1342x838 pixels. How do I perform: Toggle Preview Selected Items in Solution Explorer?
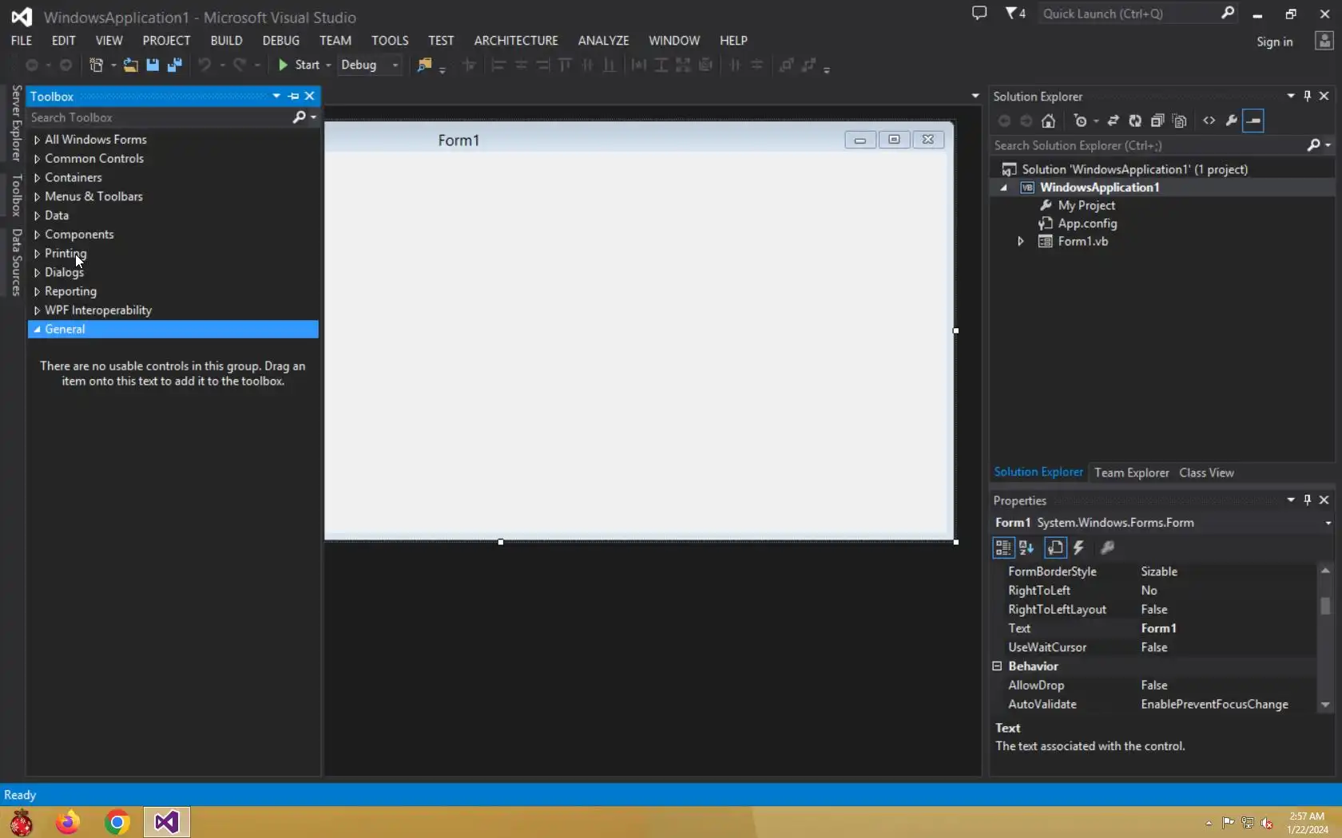pos(1253,121)
